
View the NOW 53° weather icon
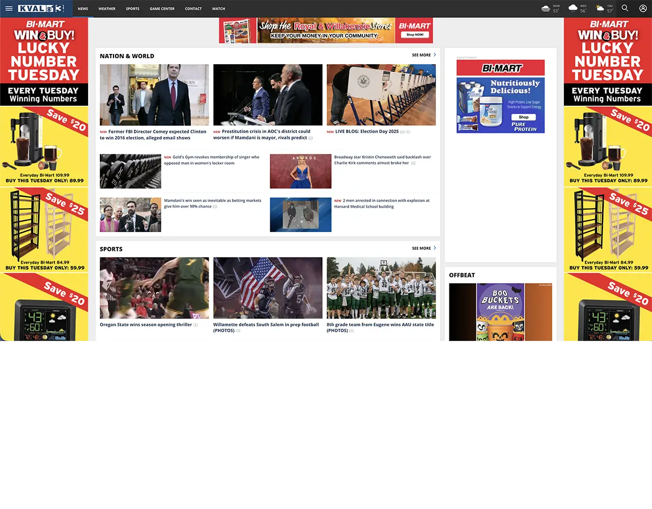coord(546,9)
